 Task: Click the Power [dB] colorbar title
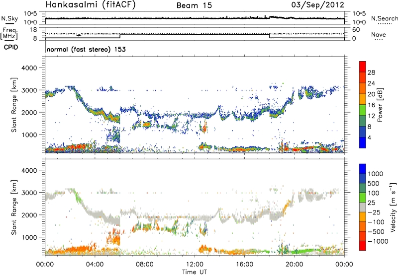(380, 105)
